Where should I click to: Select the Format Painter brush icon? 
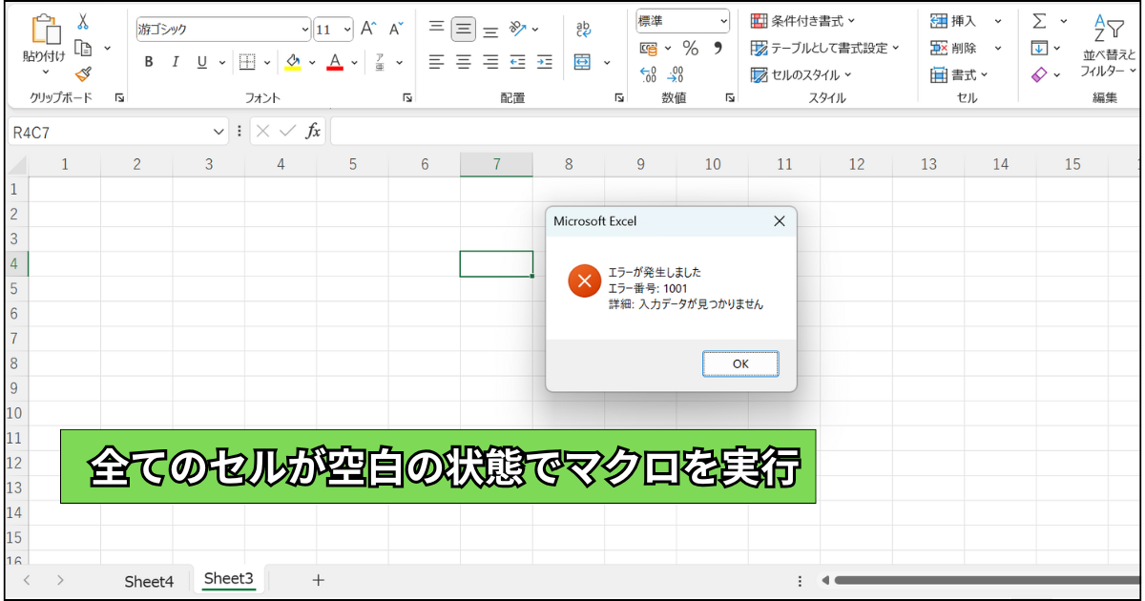(x=83, y=73)
